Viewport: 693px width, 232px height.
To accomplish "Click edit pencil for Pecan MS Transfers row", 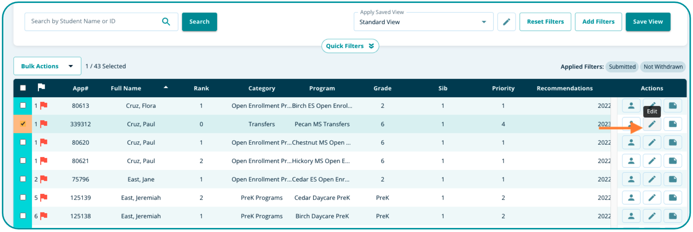I will [x=652, y=124].
